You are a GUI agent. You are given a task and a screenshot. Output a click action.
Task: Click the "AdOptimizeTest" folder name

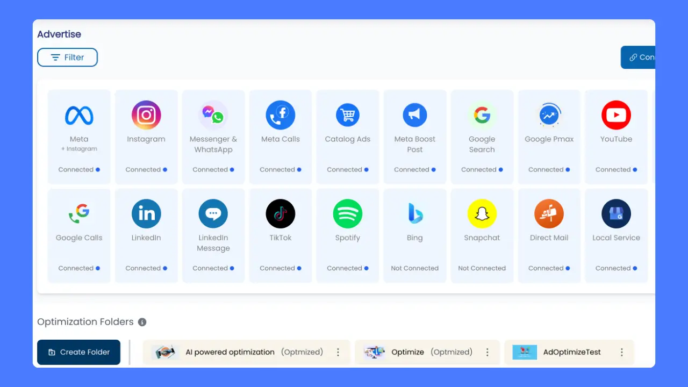(572, 352)
